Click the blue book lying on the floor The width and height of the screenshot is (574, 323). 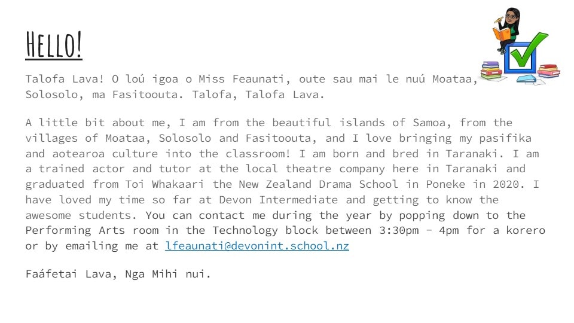coord(526,78)
